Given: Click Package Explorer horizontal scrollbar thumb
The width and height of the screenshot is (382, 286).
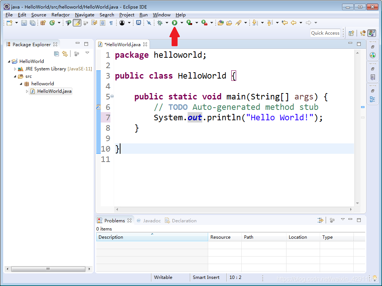Looking at the screenshot, I should pyautogui.click(x=48, y=269).
